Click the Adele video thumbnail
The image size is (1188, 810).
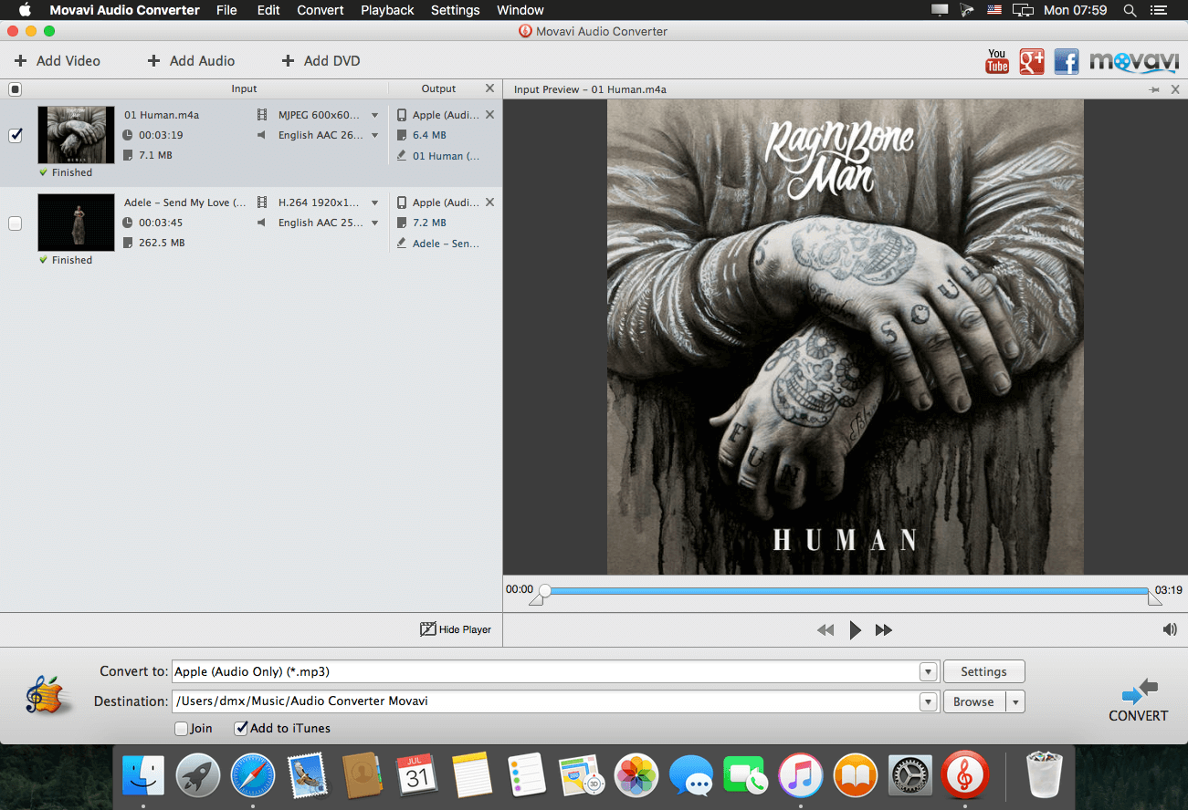pos(76,222)
